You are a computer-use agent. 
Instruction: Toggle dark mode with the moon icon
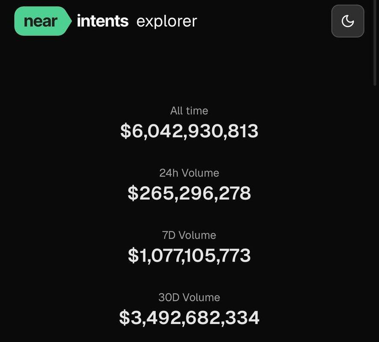point(347,21)
